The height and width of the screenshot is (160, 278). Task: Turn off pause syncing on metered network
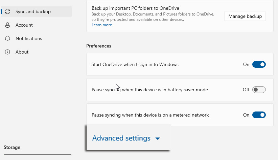[x=259, y=115]
